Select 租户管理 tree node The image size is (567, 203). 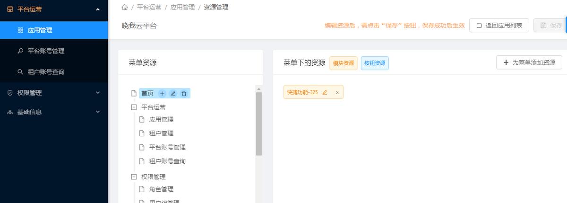(161, 133)
